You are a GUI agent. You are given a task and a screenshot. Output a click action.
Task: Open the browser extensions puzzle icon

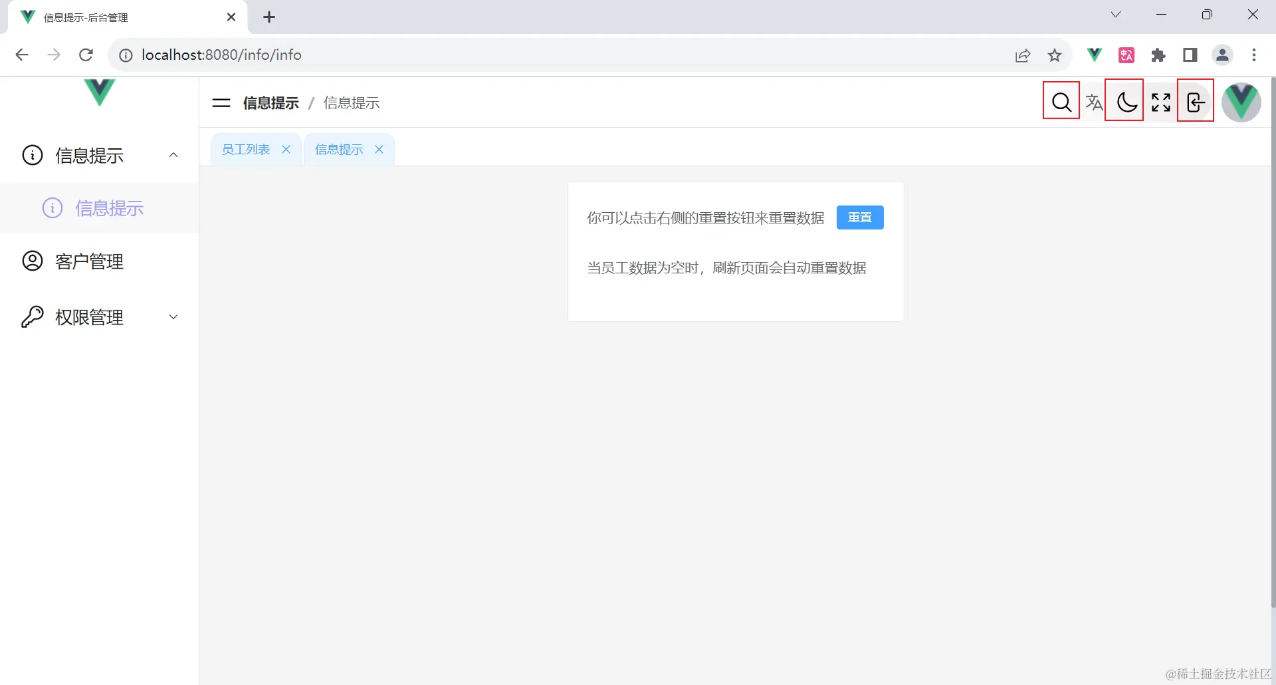[1158, 55]
